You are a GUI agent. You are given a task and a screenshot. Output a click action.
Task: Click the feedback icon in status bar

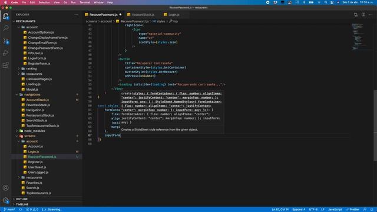point(365,210)
